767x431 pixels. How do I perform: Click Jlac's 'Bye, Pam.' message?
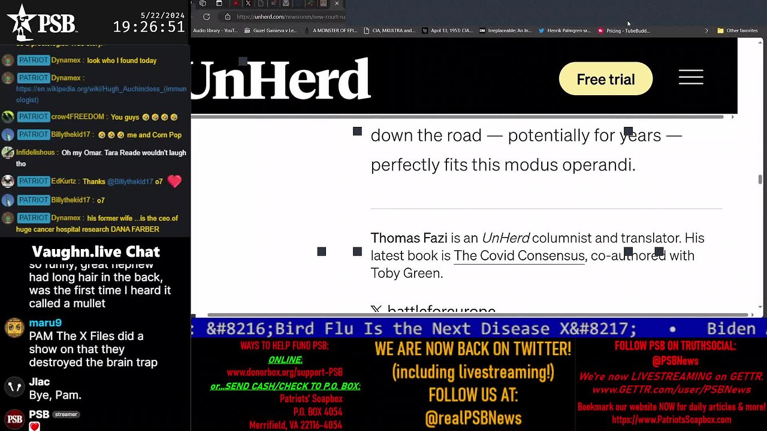click(55, 395)
